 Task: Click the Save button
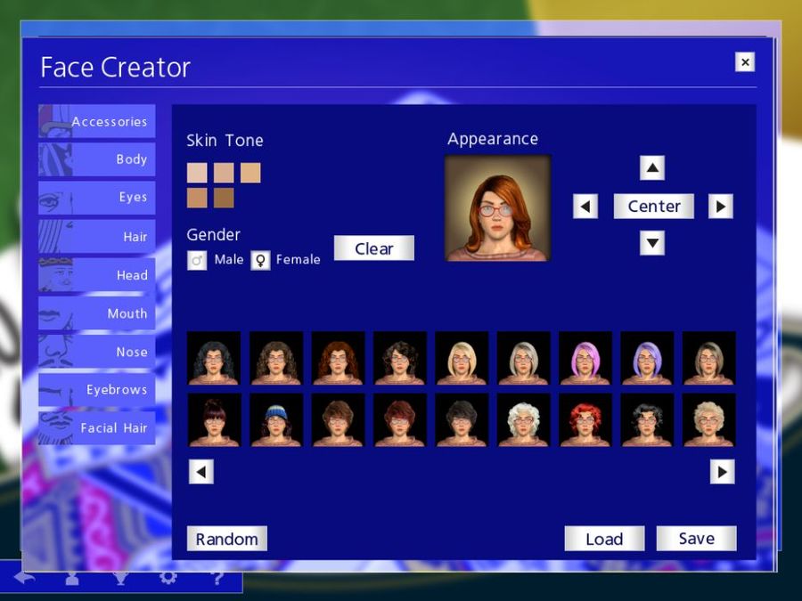(x=697, y=539)
